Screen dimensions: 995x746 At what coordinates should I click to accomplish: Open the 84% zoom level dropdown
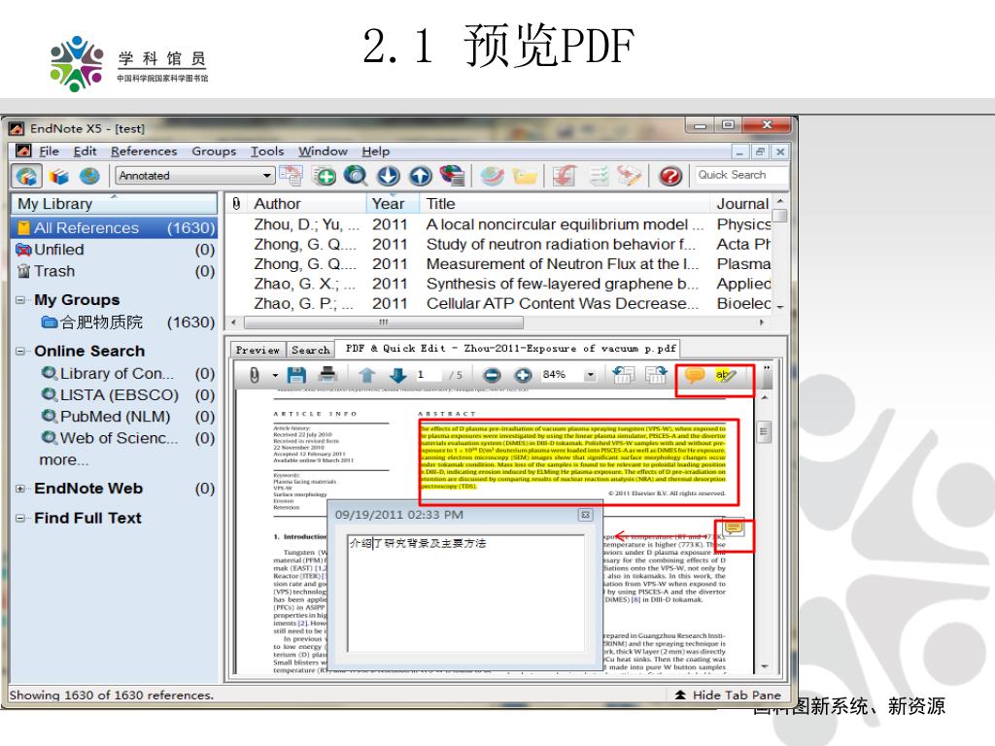591,375
